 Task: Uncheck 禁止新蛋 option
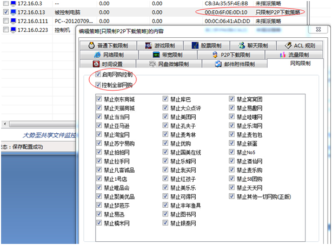click(x=231, y=144)
